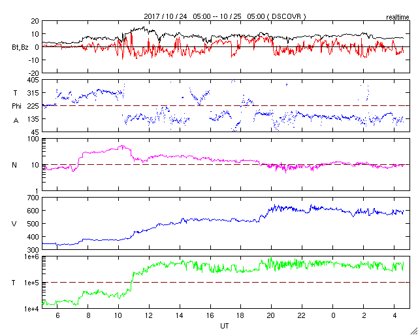
Task: Click the 12 hour tick on UT axis
Action: click(x=150, y=315)
